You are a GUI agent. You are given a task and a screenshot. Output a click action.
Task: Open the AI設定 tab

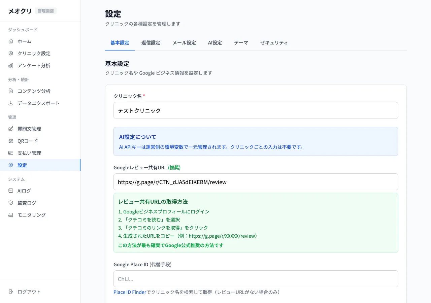[x=215, y=43]
